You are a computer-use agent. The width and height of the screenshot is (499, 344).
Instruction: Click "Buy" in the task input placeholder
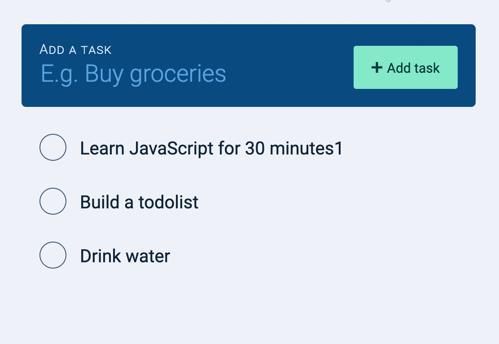104,74
